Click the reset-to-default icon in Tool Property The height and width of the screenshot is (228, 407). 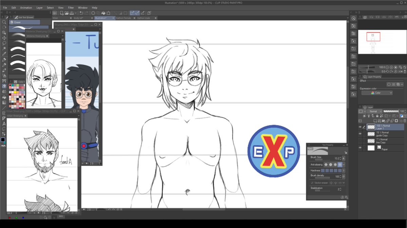[342, 197]
